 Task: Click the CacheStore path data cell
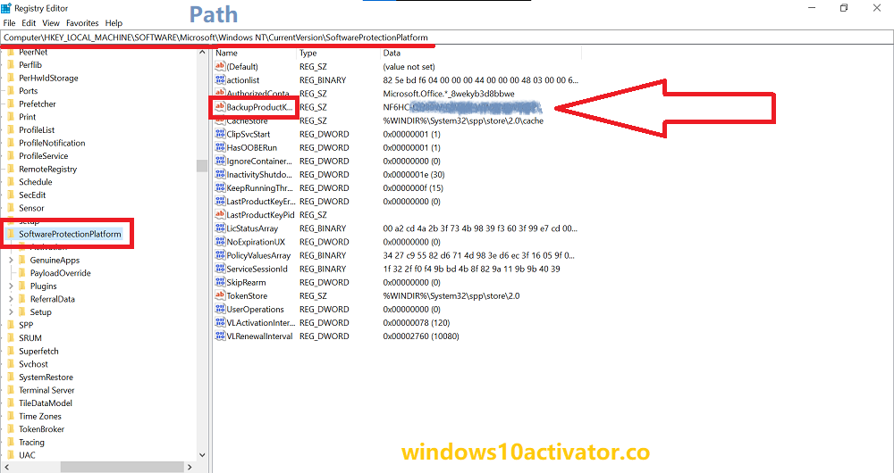[x=463, y=120]
